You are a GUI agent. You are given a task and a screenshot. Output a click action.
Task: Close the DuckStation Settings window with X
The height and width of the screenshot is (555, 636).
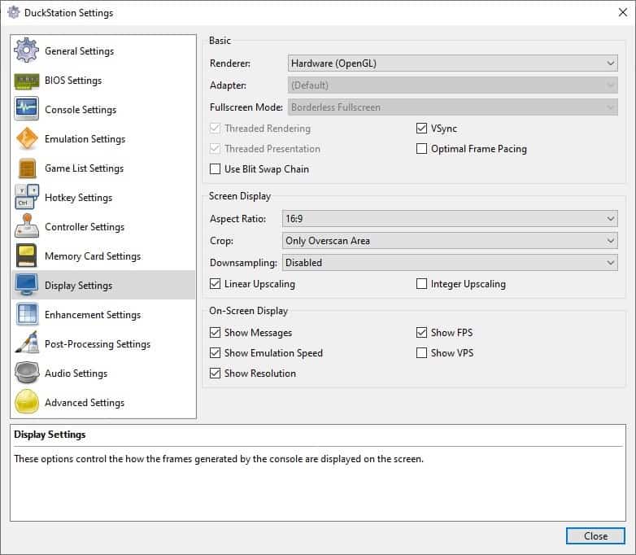623,12
